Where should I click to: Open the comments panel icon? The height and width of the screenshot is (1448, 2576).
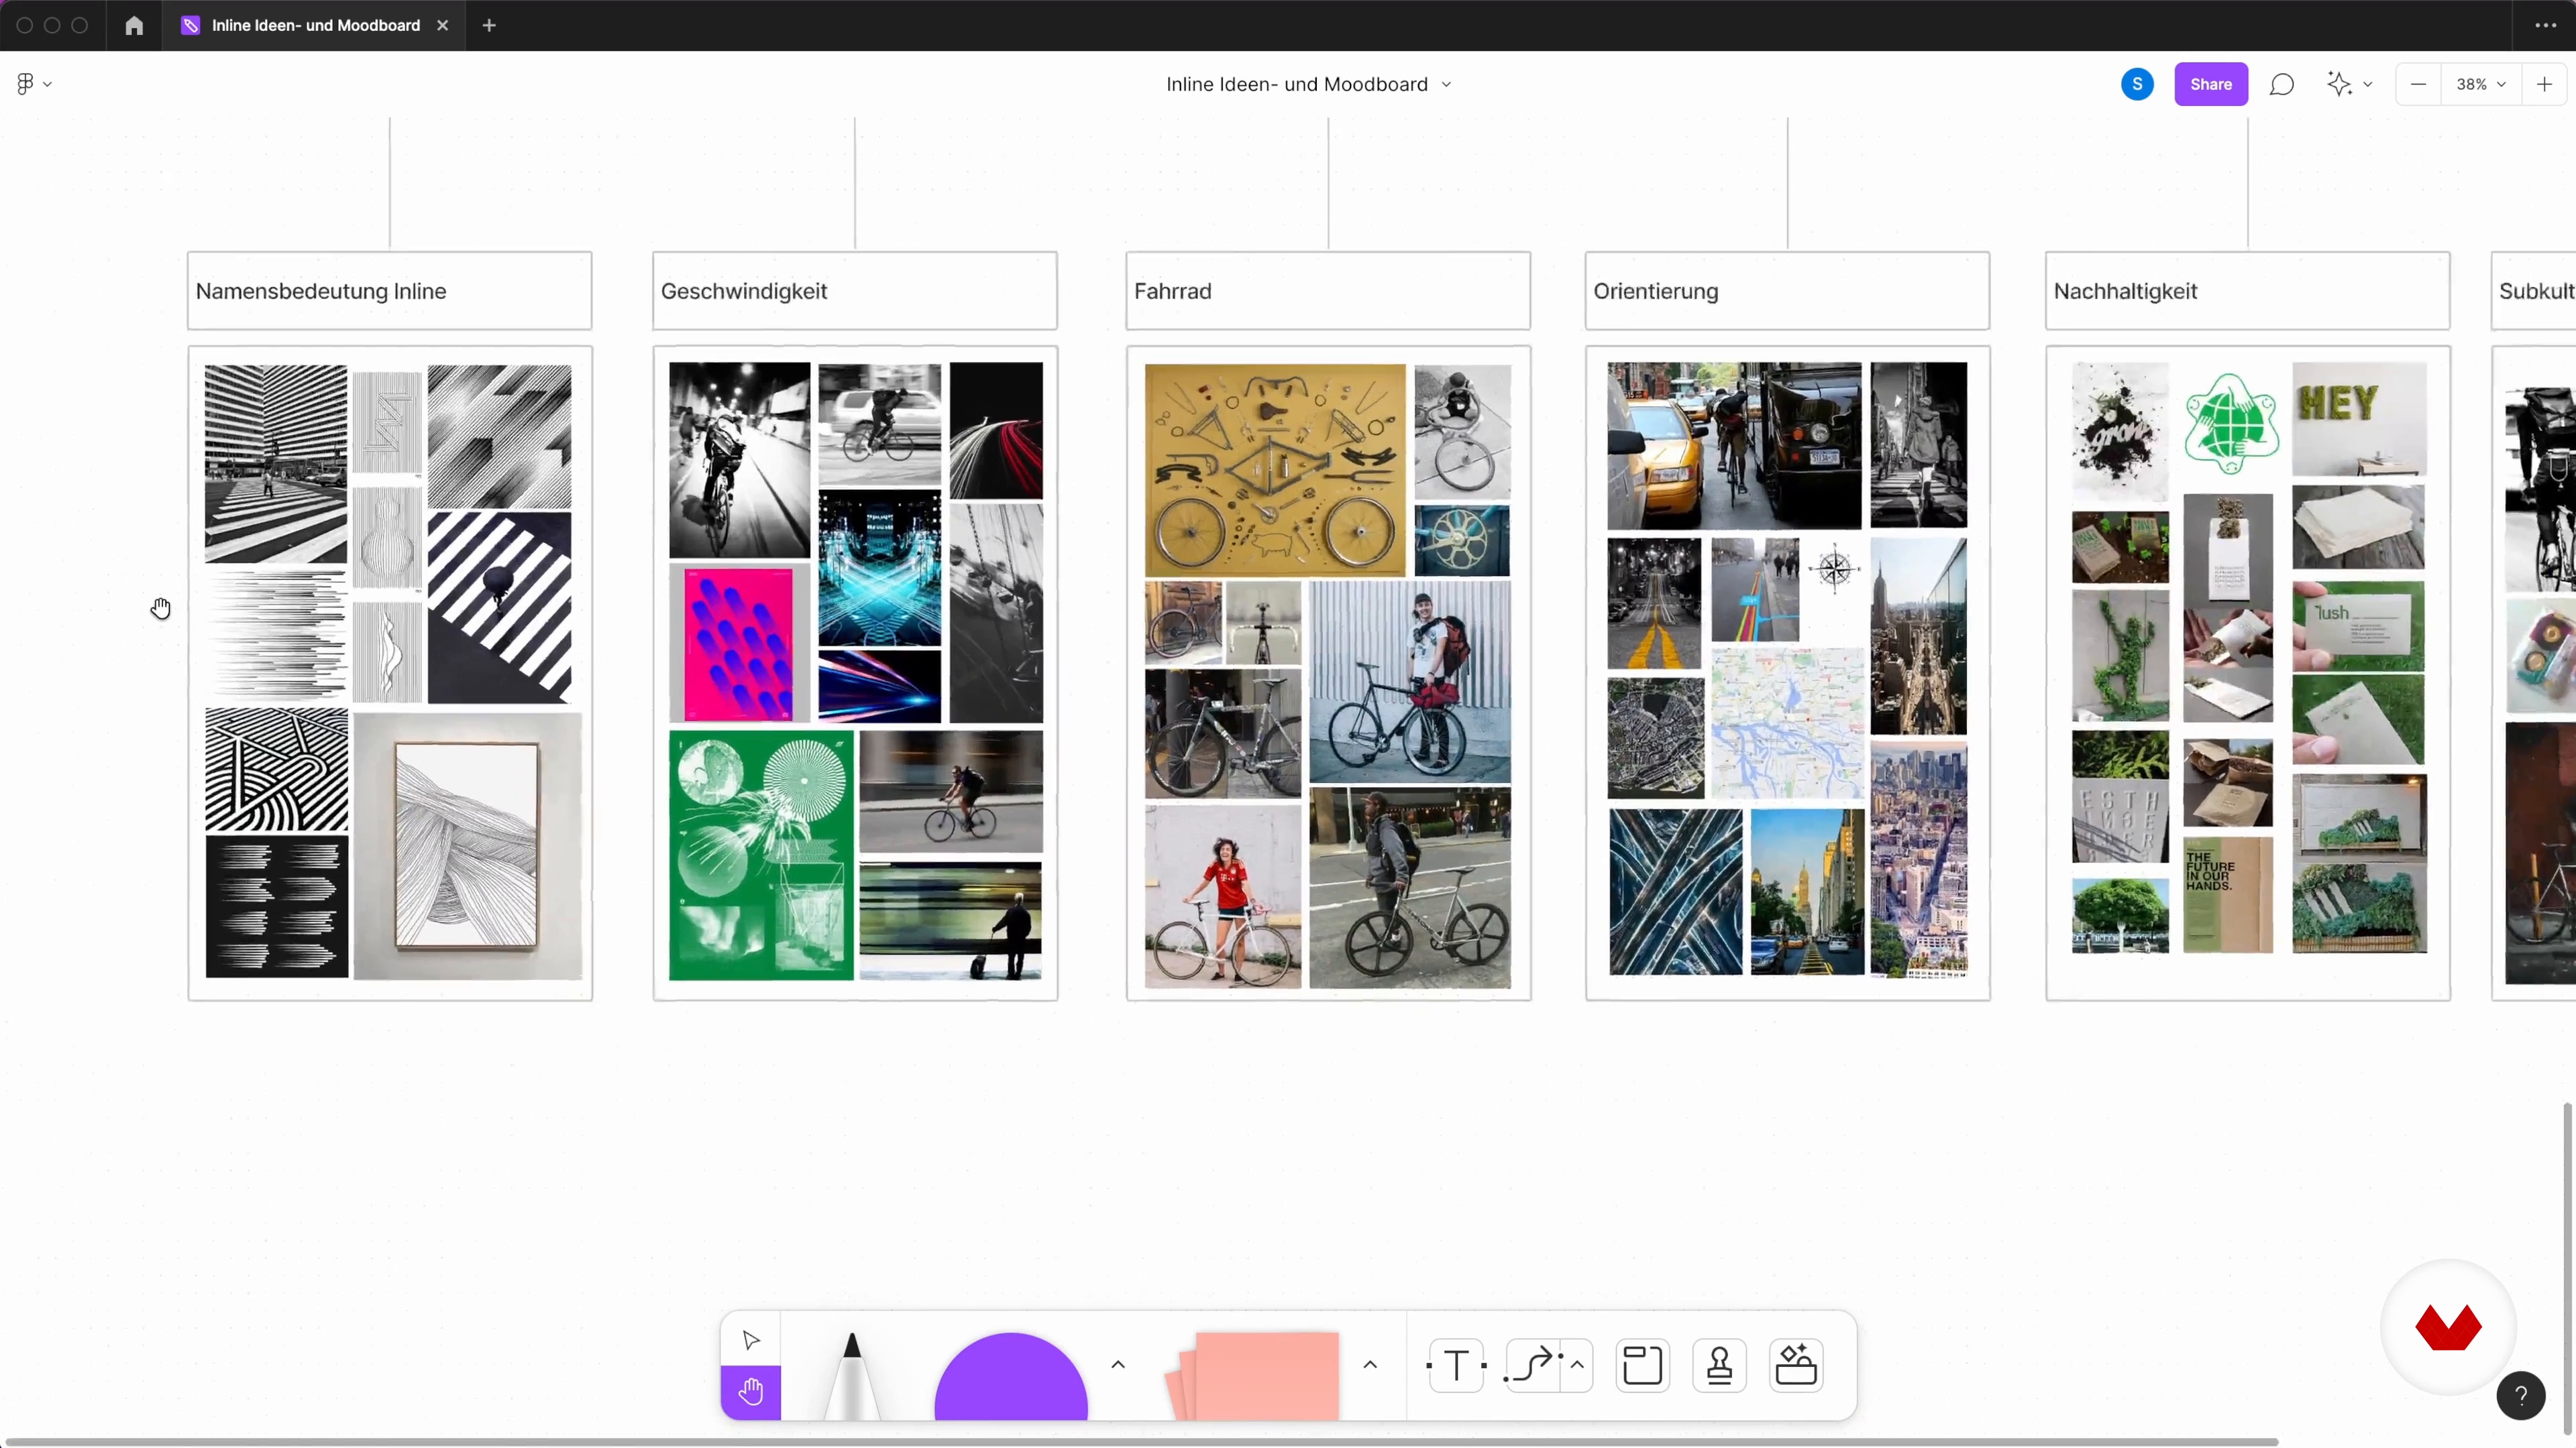tap(2281, 84)
